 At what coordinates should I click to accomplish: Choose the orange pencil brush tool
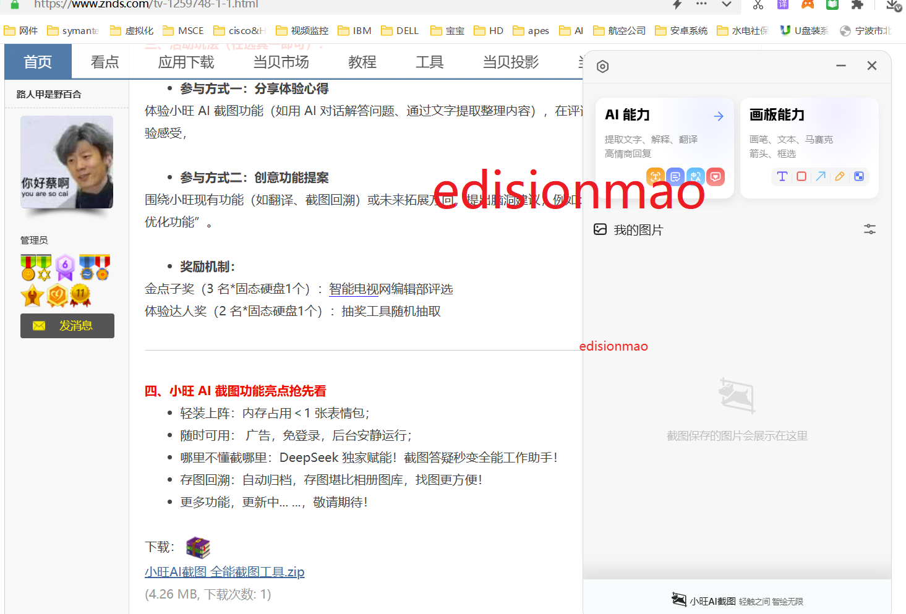tap(839, 176)
